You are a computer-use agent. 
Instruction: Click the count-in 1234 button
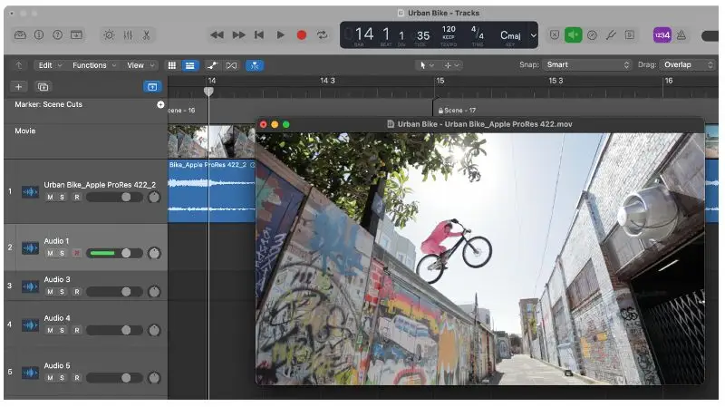[x=662, y=35]
